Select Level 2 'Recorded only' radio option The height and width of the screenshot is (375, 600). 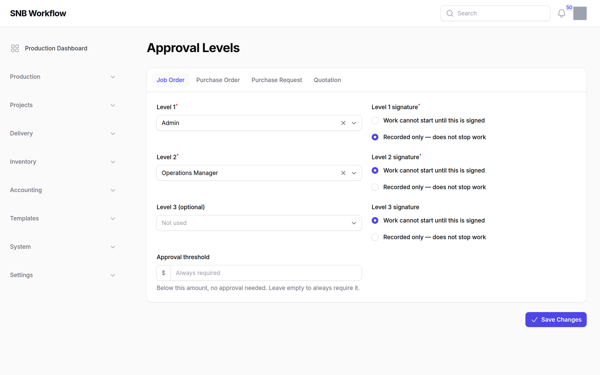click(x=375, y=187)
